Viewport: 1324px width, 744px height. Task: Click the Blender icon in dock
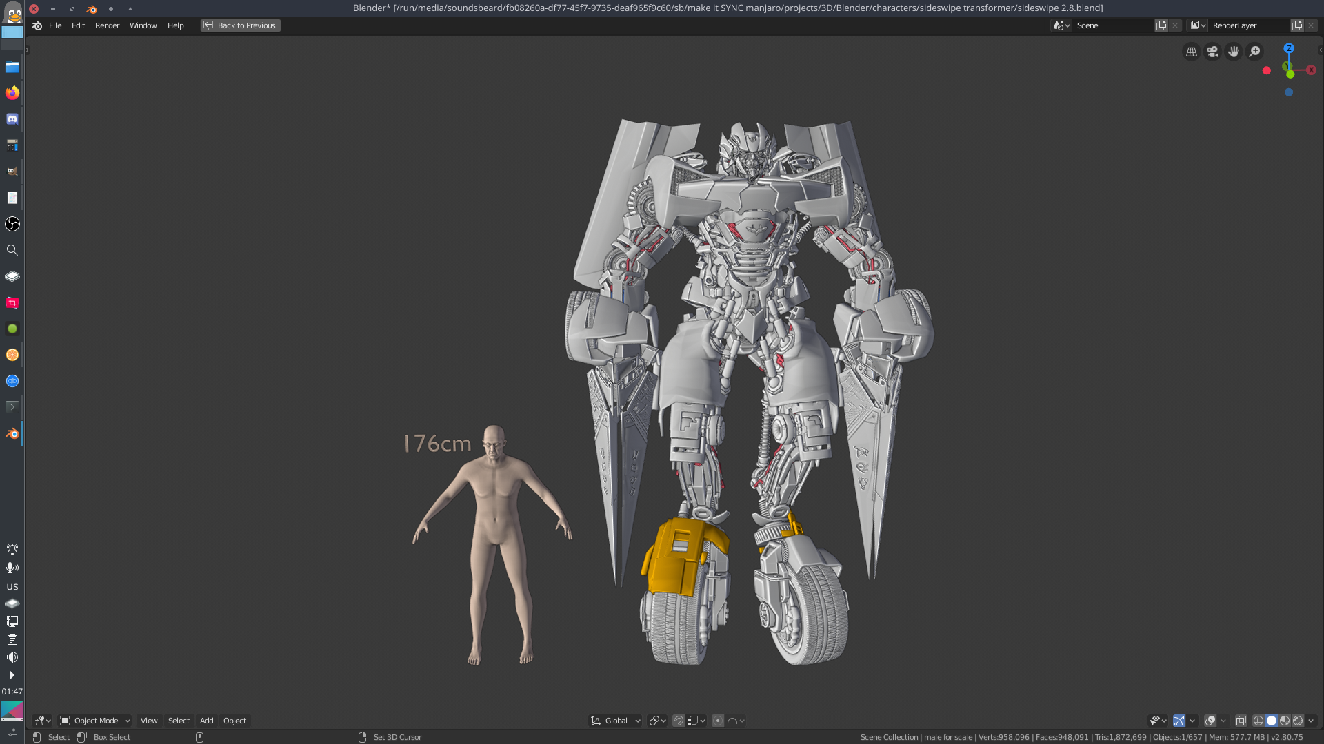[x=12, y=433]
